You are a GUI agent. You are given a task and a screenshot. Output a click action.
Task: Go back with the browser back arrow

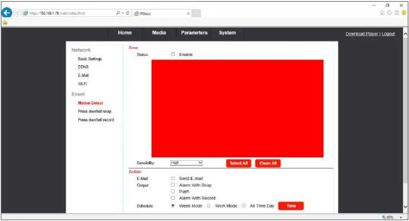click(7, 13)
